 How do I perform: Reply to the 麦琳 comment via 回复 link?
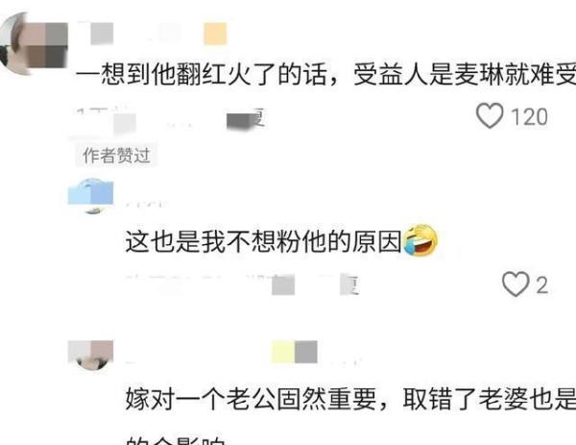(246, 119)
